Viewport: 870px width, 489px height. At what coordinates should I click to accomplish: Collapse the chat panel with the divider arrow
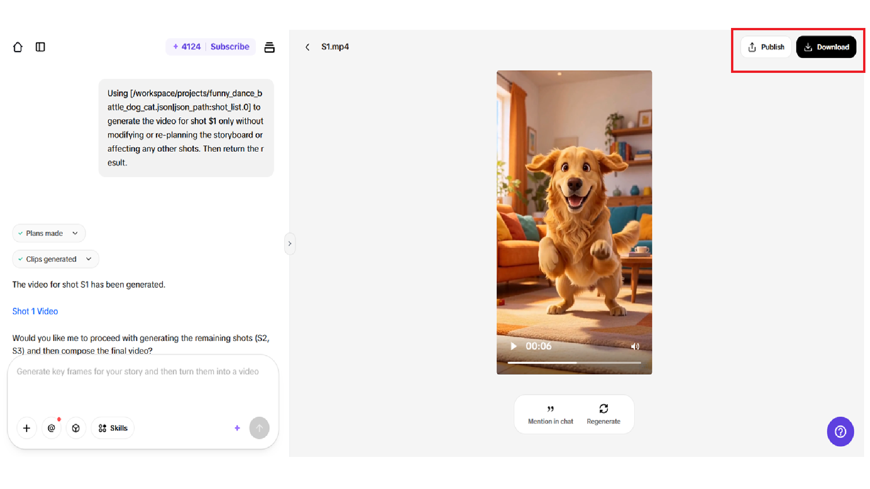[x=290, y=243]
